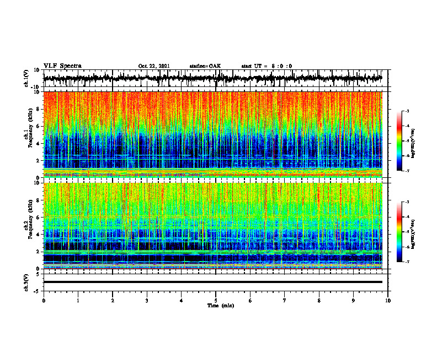Click the time axis tick label "4"
The height and width of the screenshot is (337, 437).
tap(182, 301)
